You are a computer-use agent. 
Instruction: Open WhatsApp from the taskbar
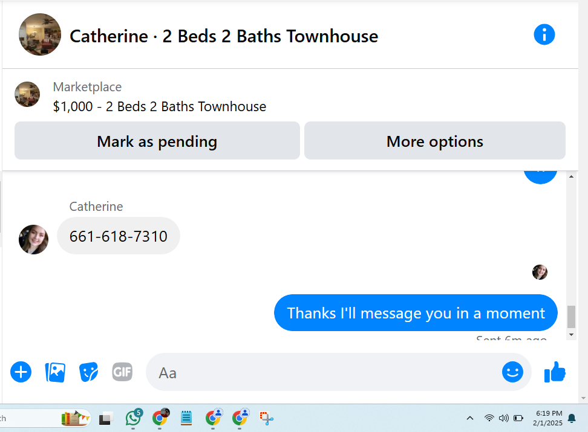point(134,417)
